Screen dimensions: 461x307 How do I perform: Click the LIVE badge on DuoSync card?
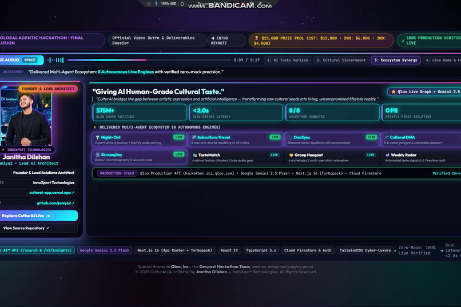pos(371,137)
